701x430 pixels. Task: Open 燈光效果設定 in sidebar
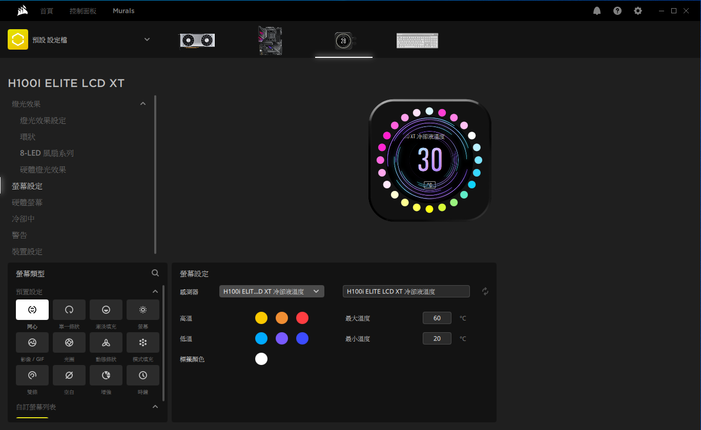coord(43,120)
